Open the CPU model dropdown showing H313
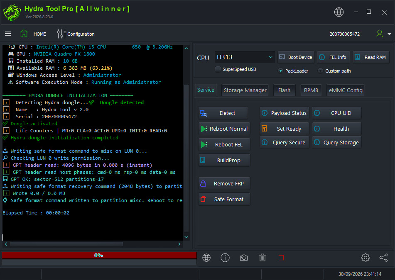 (244, 57)
